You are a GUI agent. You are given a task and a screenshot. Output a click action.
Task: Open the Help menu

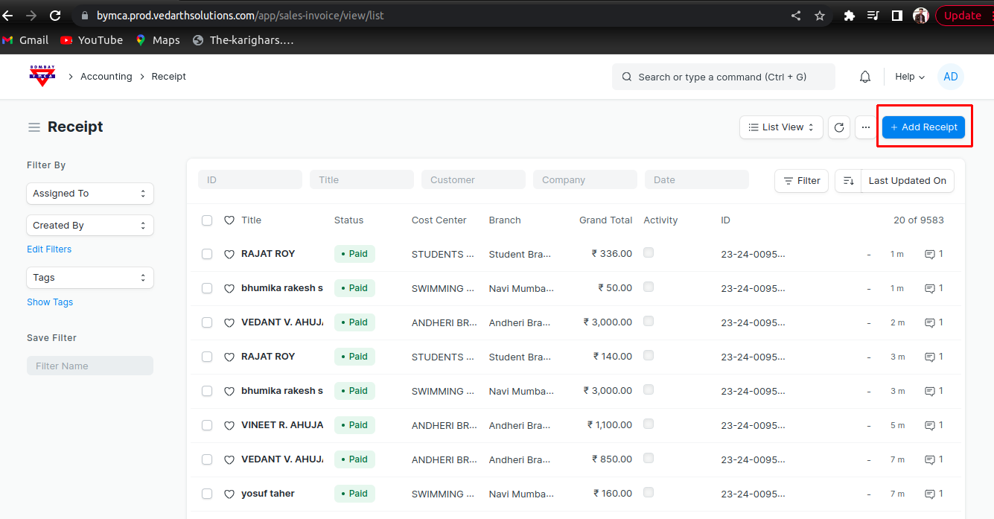point(909,77)
